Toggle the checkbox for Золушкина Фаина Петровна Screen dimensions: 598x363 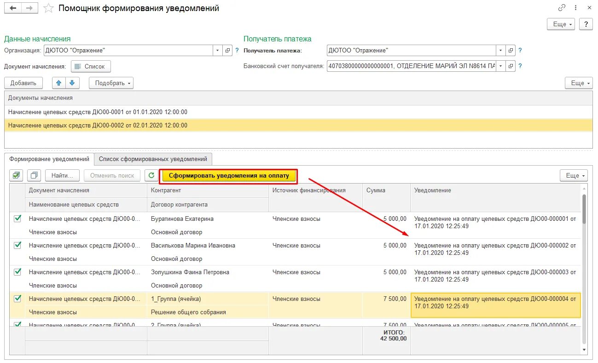tap(17, 272)
